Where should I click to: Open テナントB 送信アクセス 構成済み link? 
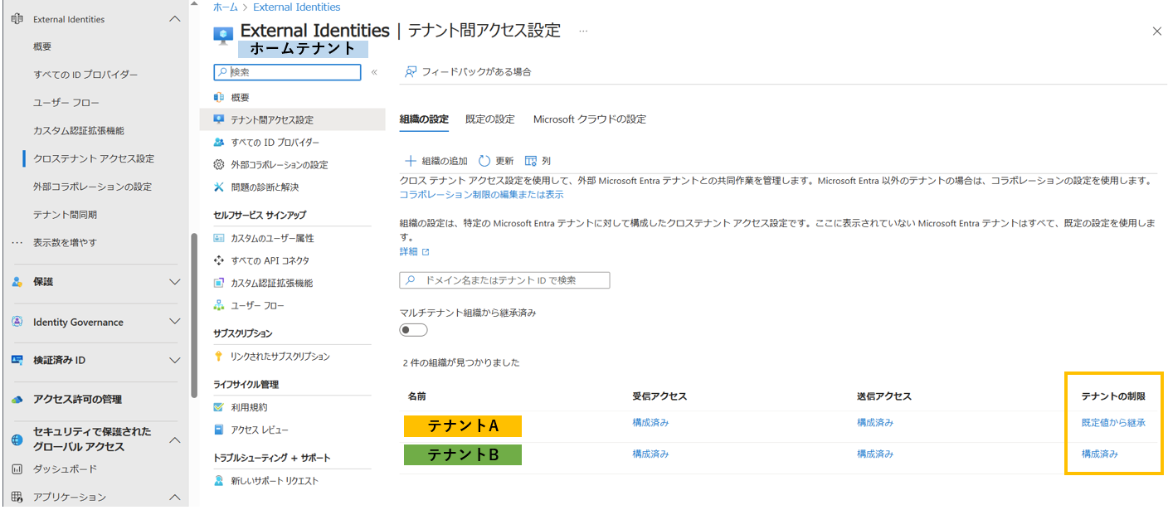click(875, 454)
